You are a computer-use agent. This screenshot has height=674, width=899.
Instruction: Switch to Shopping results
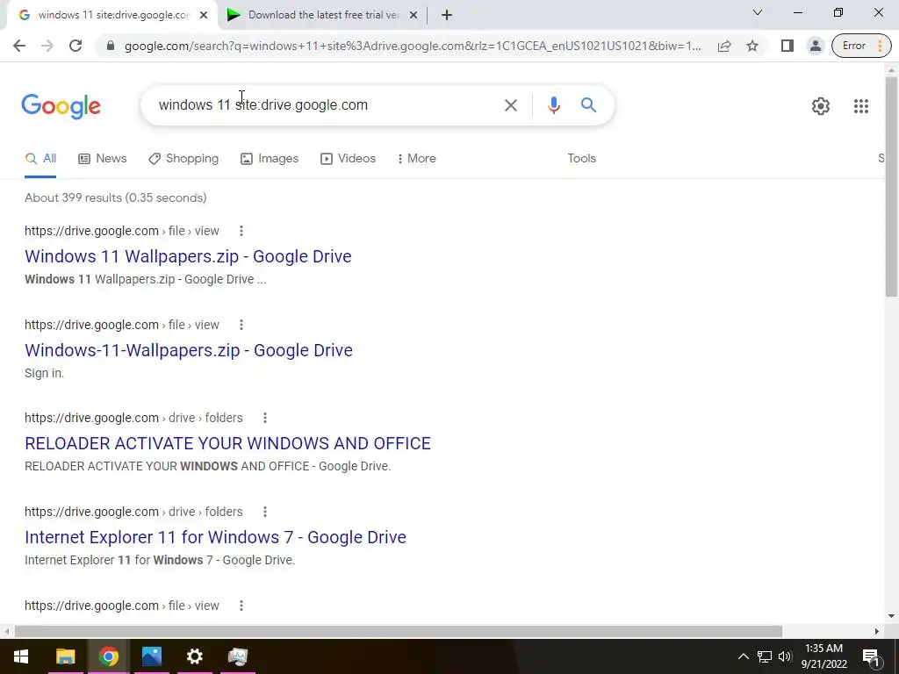tap(183, 159)
